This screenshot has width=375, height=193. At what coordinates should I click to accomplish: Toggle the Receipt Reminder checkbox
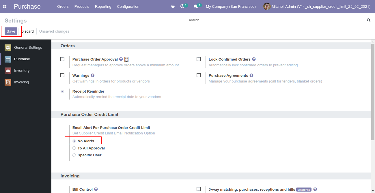coord(62,91)
